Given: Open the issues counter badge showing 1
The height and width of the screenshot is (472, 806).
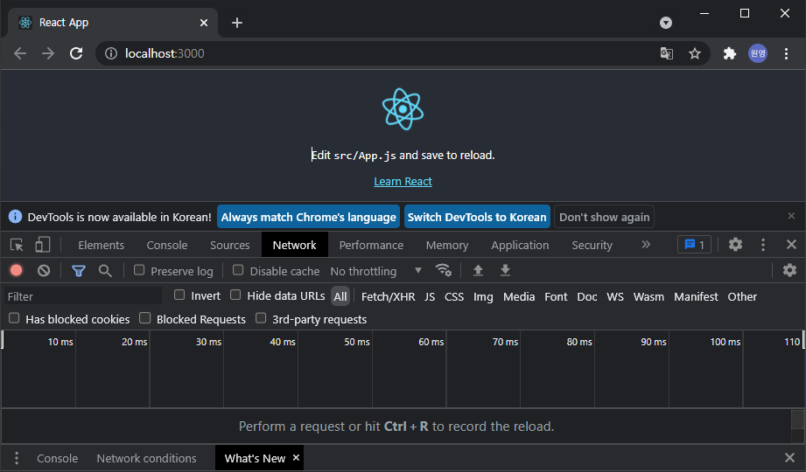Looking at the screenshot, I should (x=695, y=245).
